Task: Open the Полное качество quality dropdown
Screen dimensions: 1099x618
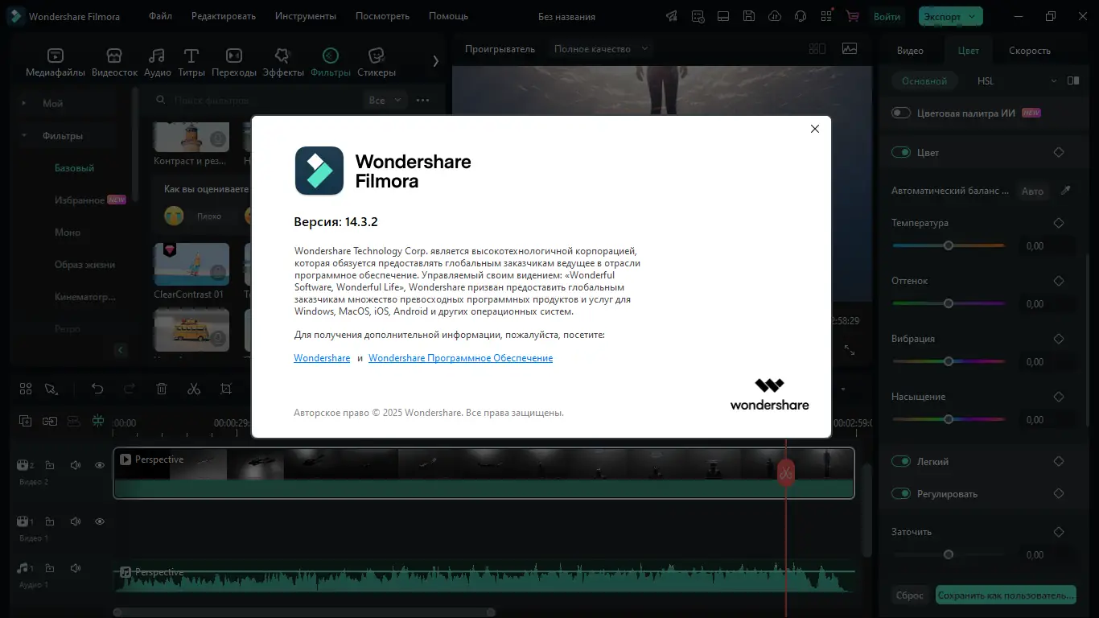Action: click(x=600, y=48)
